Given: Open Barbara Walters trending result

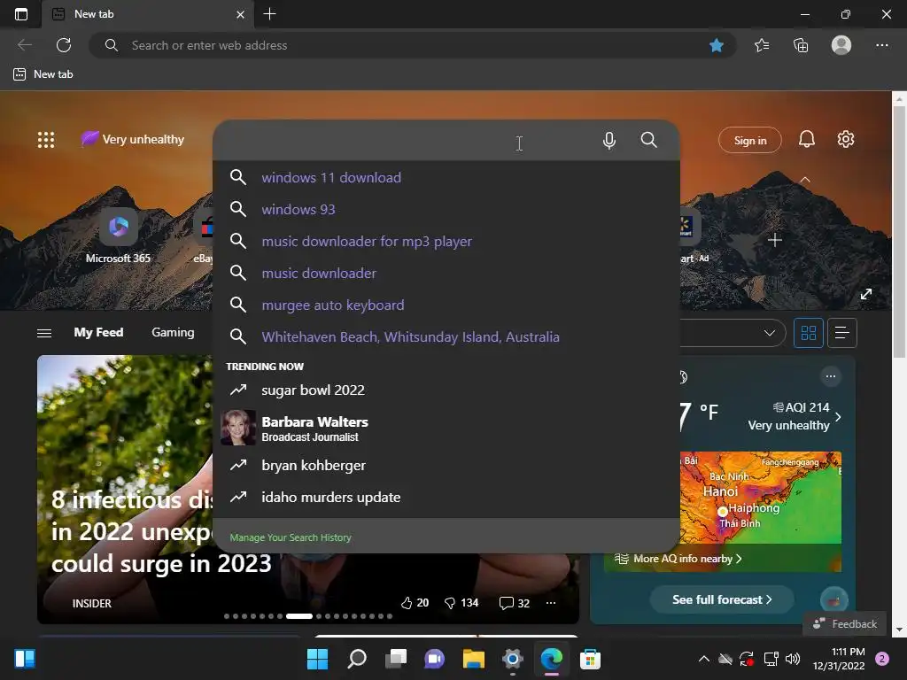Looking at the screenshot, I should [446, 428].
